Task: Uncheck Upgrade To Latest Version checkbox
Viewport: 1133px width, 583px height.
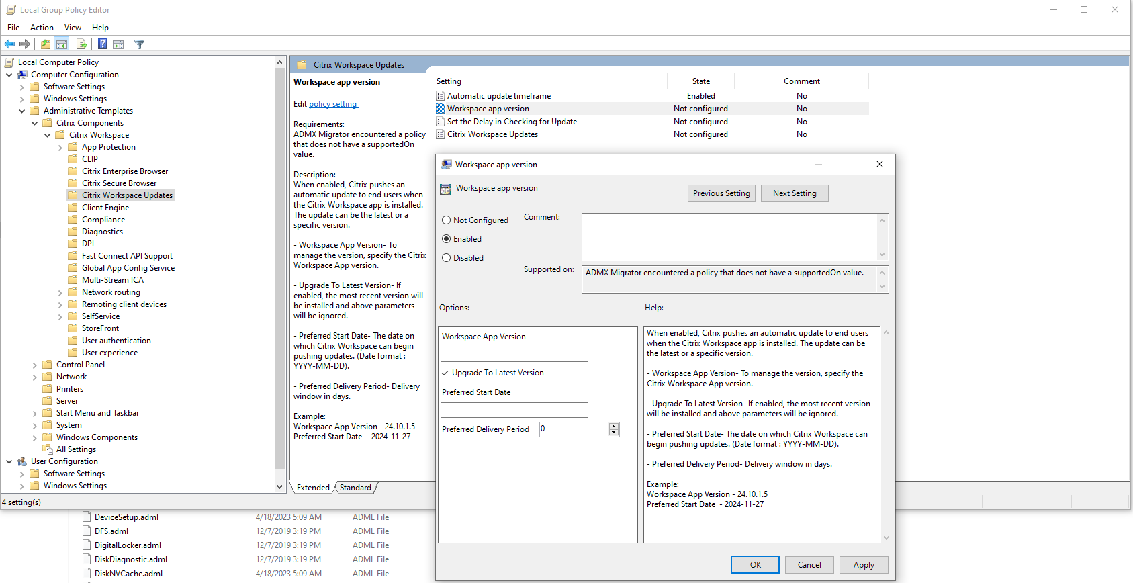Action: [x=445, y=373]
